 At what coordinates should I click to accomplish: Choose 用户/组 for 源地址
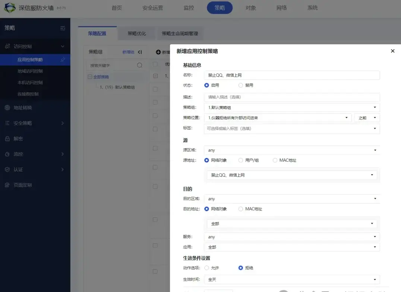point(241,160)
